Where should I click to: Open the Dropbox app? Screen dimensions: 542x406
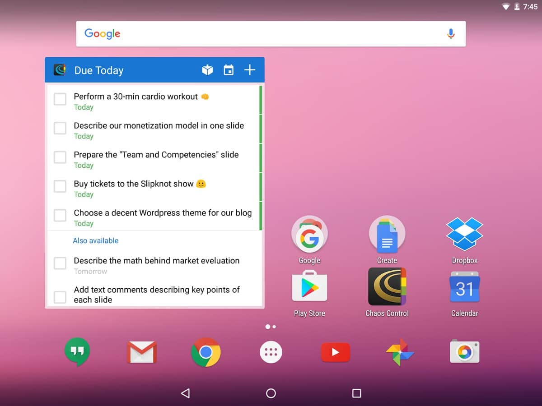[x=464, y=234]
